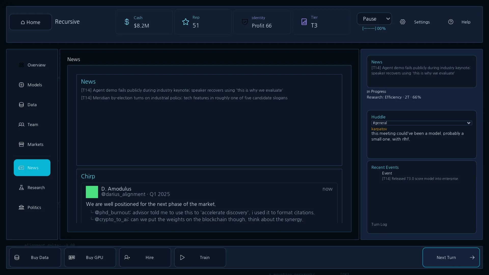Viewport: 489px width, 275px height.
Task: Click the speed progress indicator 00%
Action: 374,29
